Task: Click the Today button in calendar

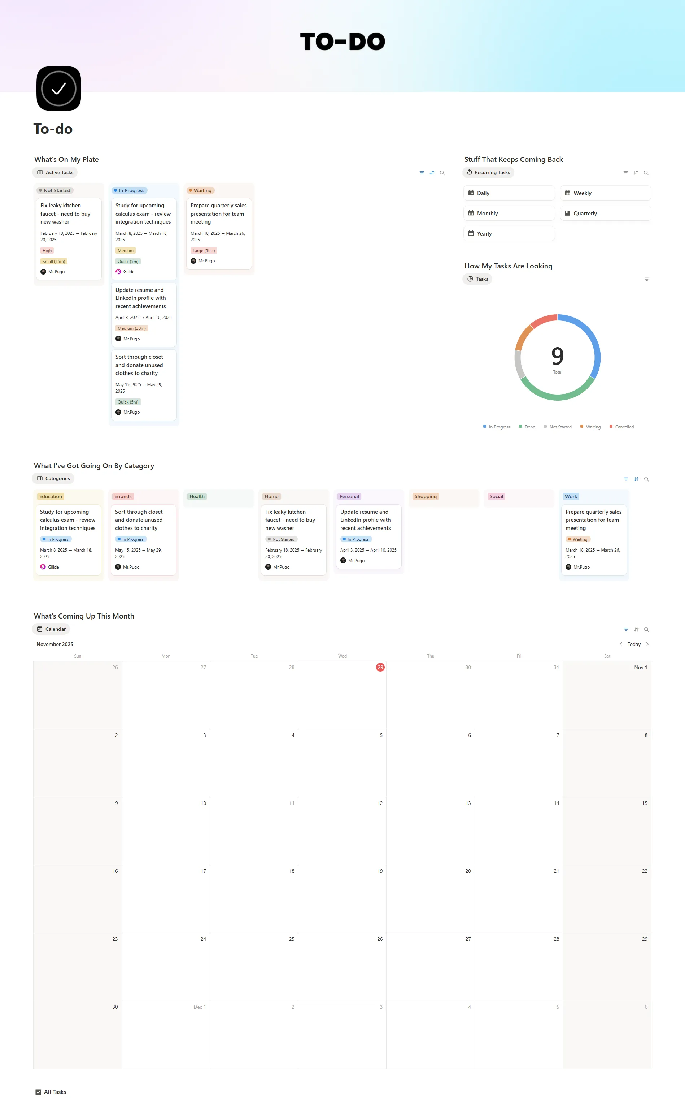Action: click(633, 644)
